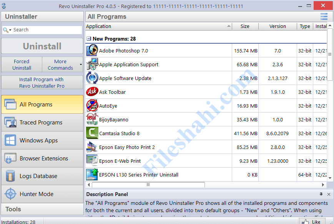Click the Forced Uninstall button
This screenshot has height=224, width=334.
coord(22,64)
